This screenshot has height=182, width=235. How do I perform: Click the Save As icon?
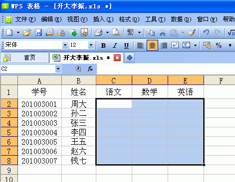tap(50, 32)
